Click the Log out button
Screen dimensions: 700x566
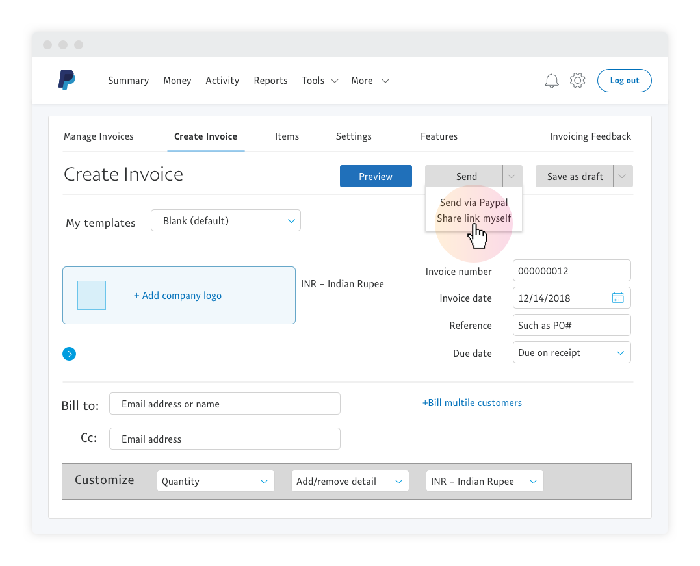[x=624, y=81]
